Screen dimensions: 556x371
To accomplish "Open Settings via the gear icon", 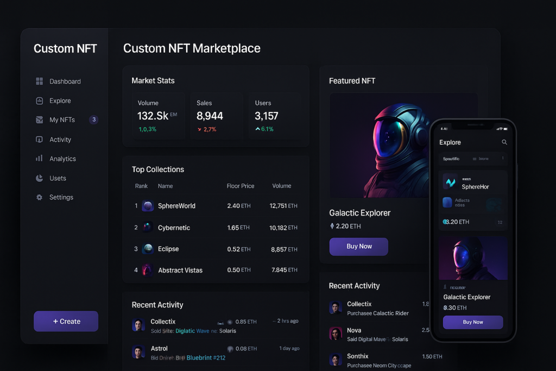I will click(x=39, y=197).
